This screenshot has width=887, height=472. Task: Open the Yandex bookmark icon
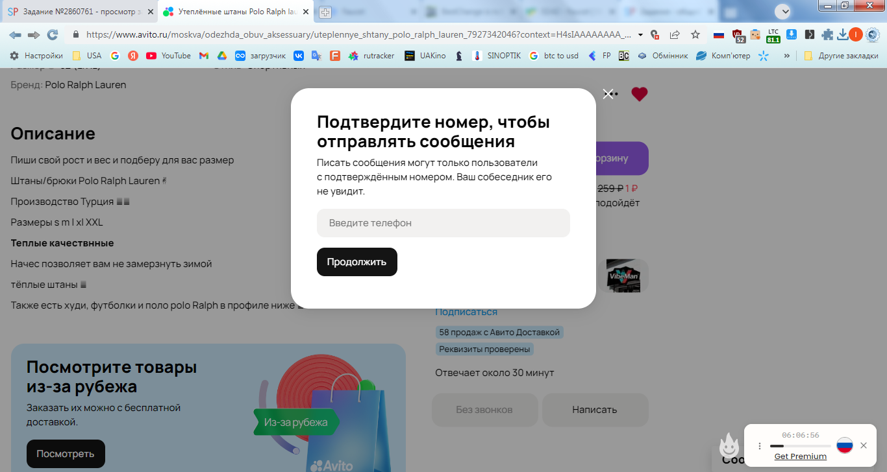(x=133, y=56)
